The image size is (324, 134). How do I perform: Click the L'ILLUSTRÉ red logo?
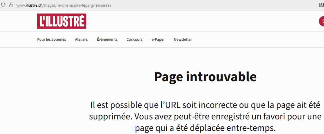click(62, 21)
